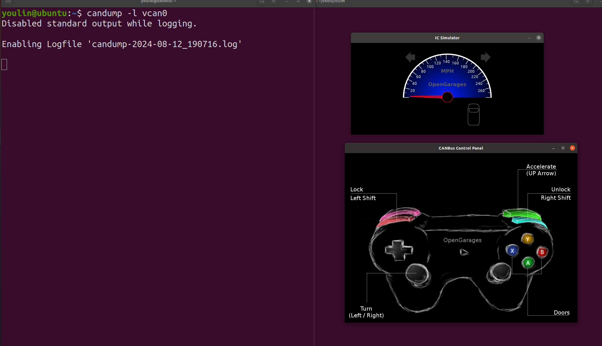Click the terminal cursor block
This screenshot has width=602, height=346.
tap(4, 65)
